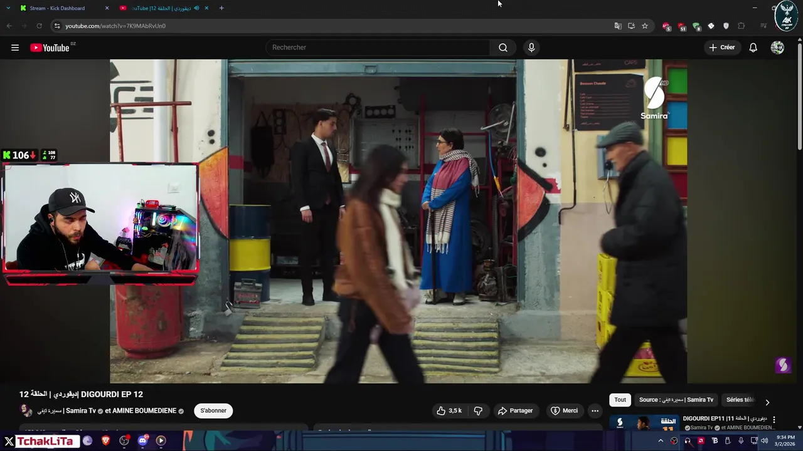Click the video player to pause
The image size is (803, 451).
coord(398,221)
